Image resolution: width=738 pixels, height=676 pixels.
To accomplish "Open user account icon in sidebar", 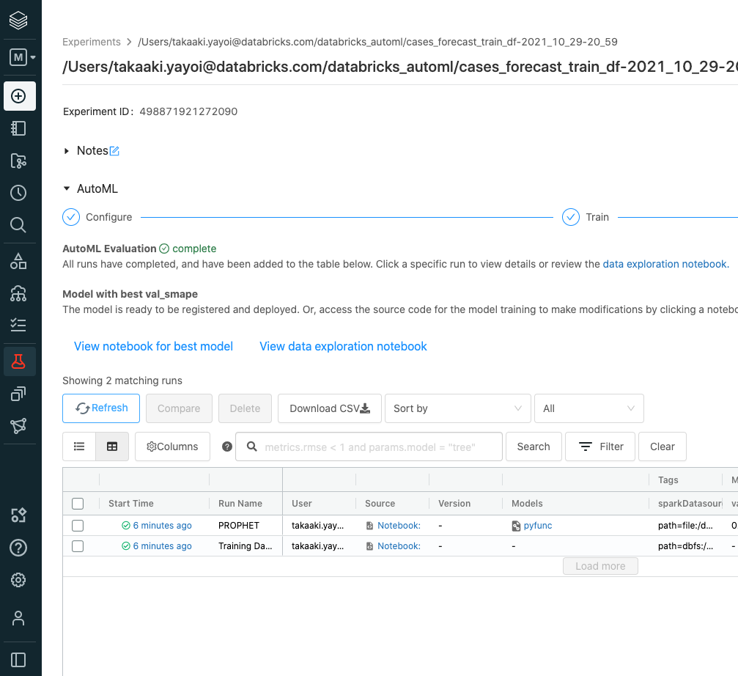I will (x=18, y=618).
